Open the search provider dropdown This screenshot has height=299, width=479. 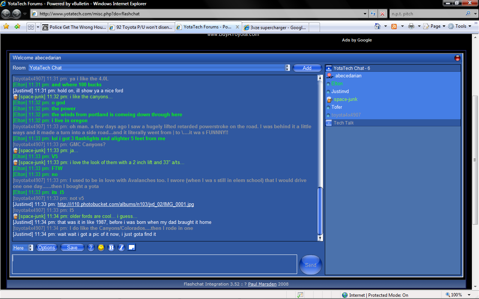point(475,14)
